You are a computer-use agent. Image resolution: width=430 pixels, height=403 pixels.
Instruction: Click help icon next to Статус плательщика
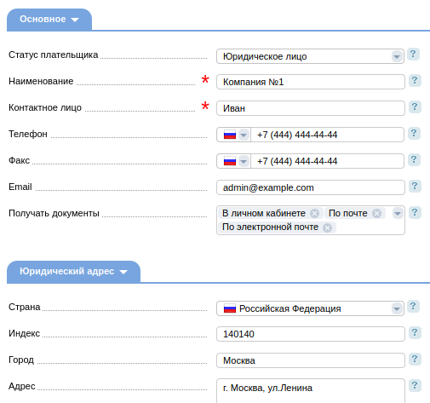413,54
